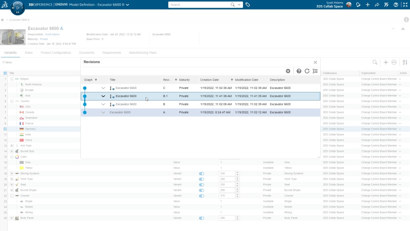Open the Scott Adams responsible link
This screenshot has height=231, width=410.
pyautogui.click(x=52, y=34)
